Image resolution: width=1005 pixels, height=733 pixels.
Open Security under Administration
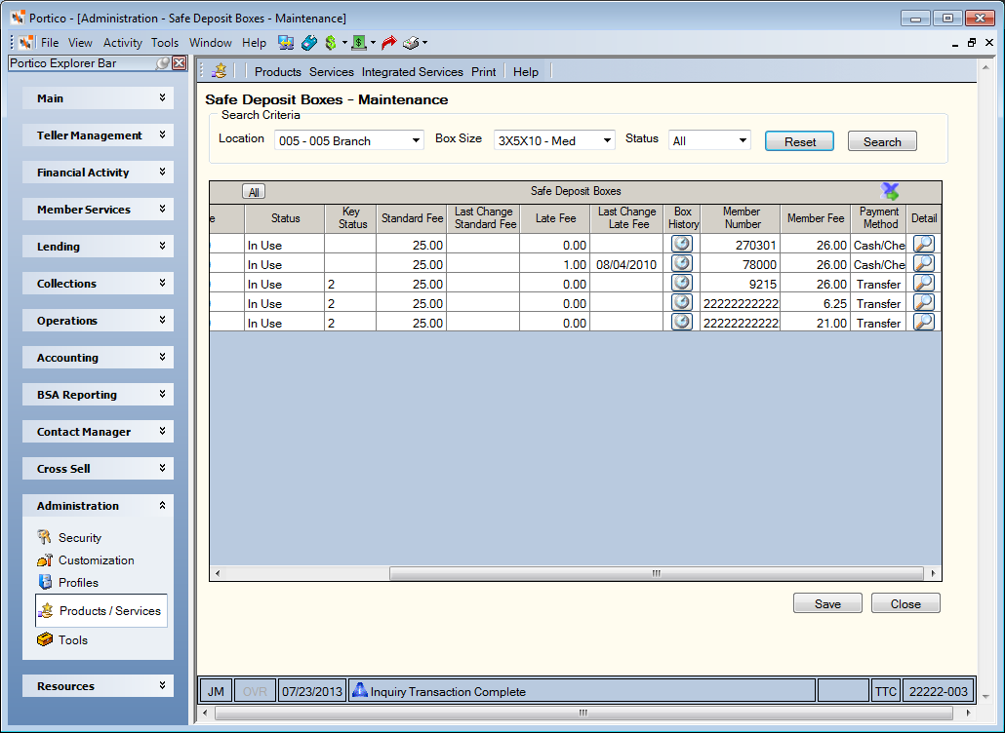pyautogui.click(x=69, y=538)
